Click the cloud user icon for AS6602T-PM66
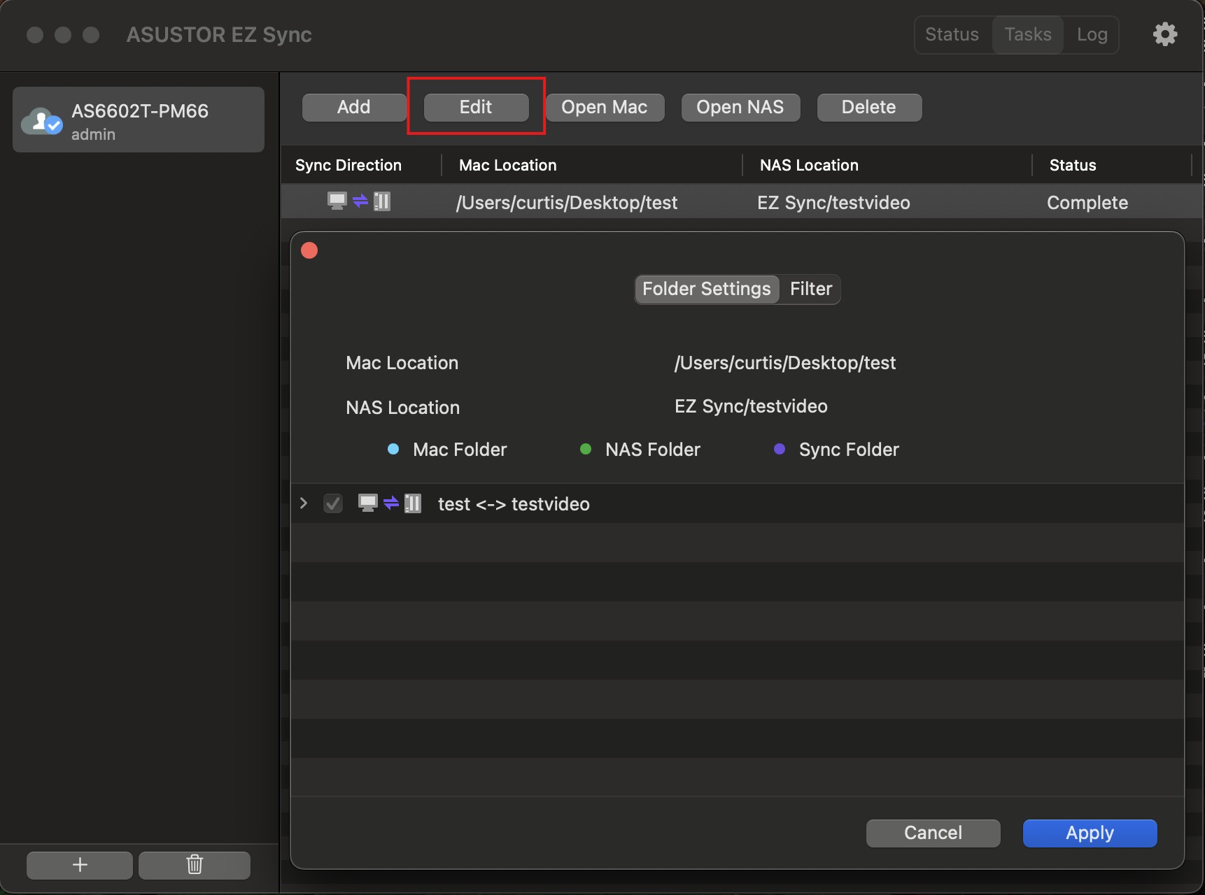Screen dimensions: 1205x895 [42, 122]
